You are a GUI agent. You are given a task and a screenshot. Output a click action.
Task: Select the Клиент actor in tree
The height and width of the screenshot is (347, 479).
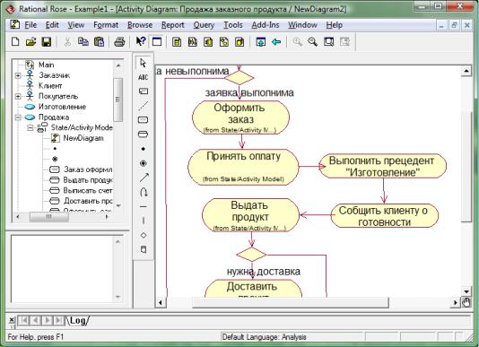coord(50,86)
